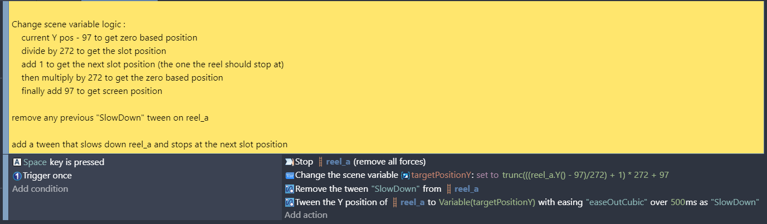Click reel_a object icon in Remove tween action

449,189
